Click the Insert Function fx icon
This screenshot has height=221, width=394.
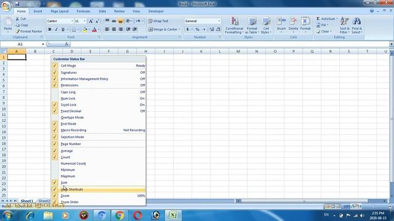click(x=66, y=44)
